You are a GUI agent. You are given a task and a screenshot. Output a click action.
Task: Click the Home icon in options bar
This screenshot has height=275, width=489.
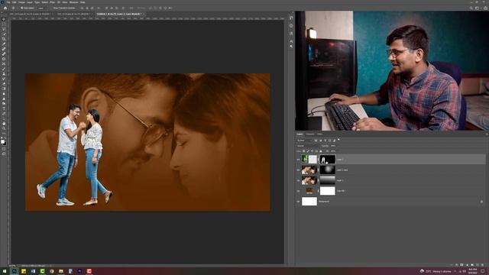[5, 8]
